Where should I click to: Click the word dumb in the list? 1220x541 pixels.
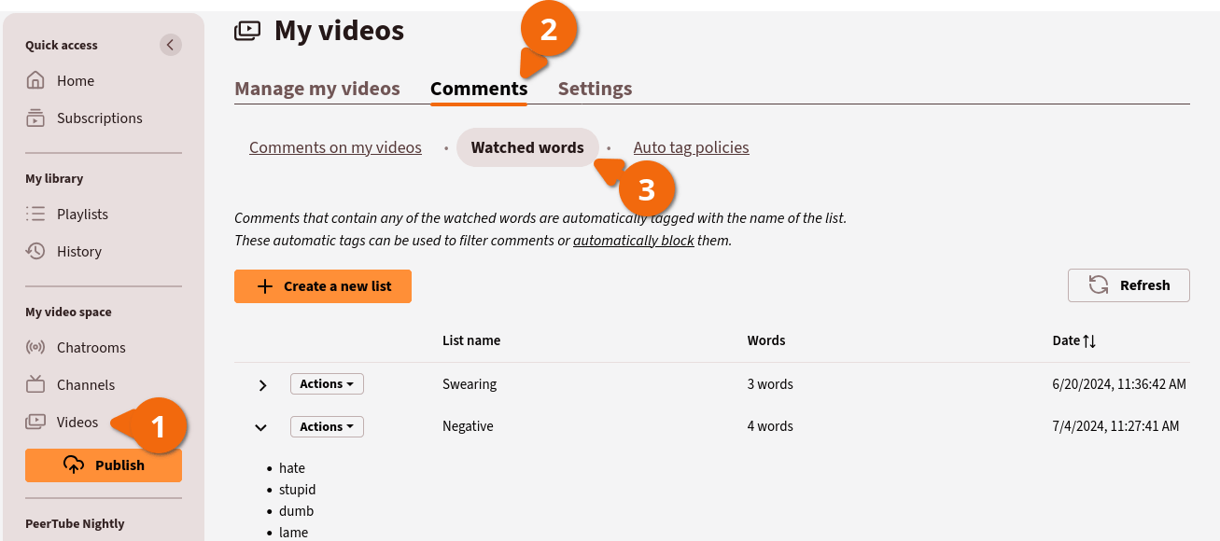296,511
